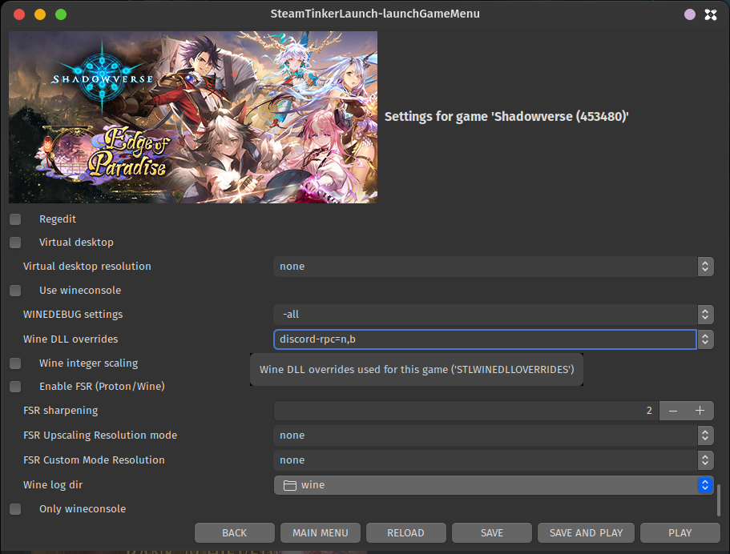Open the Wine log dir folder chooser

tap(494, 485)
